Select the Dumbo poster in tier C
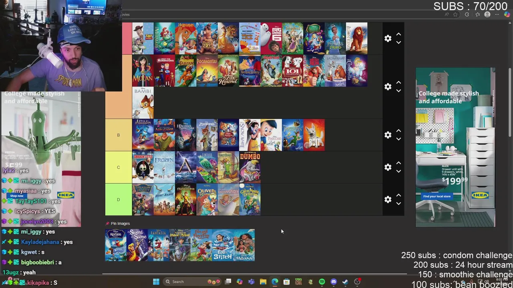Viewport: 513px width, 288px height. point(250,167)
